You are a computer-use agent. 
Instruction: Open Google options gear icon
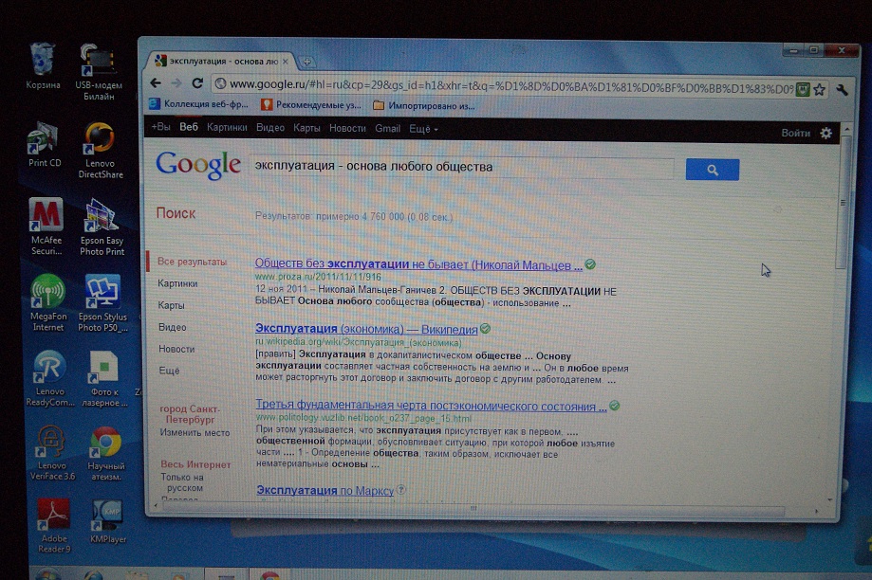click(826, 134)
